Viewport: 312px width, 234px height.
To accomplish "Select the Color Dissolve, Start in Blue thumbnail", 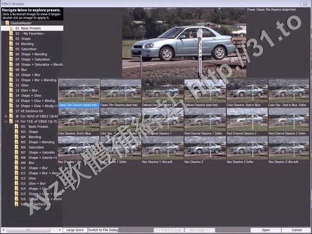I will 247,91.
